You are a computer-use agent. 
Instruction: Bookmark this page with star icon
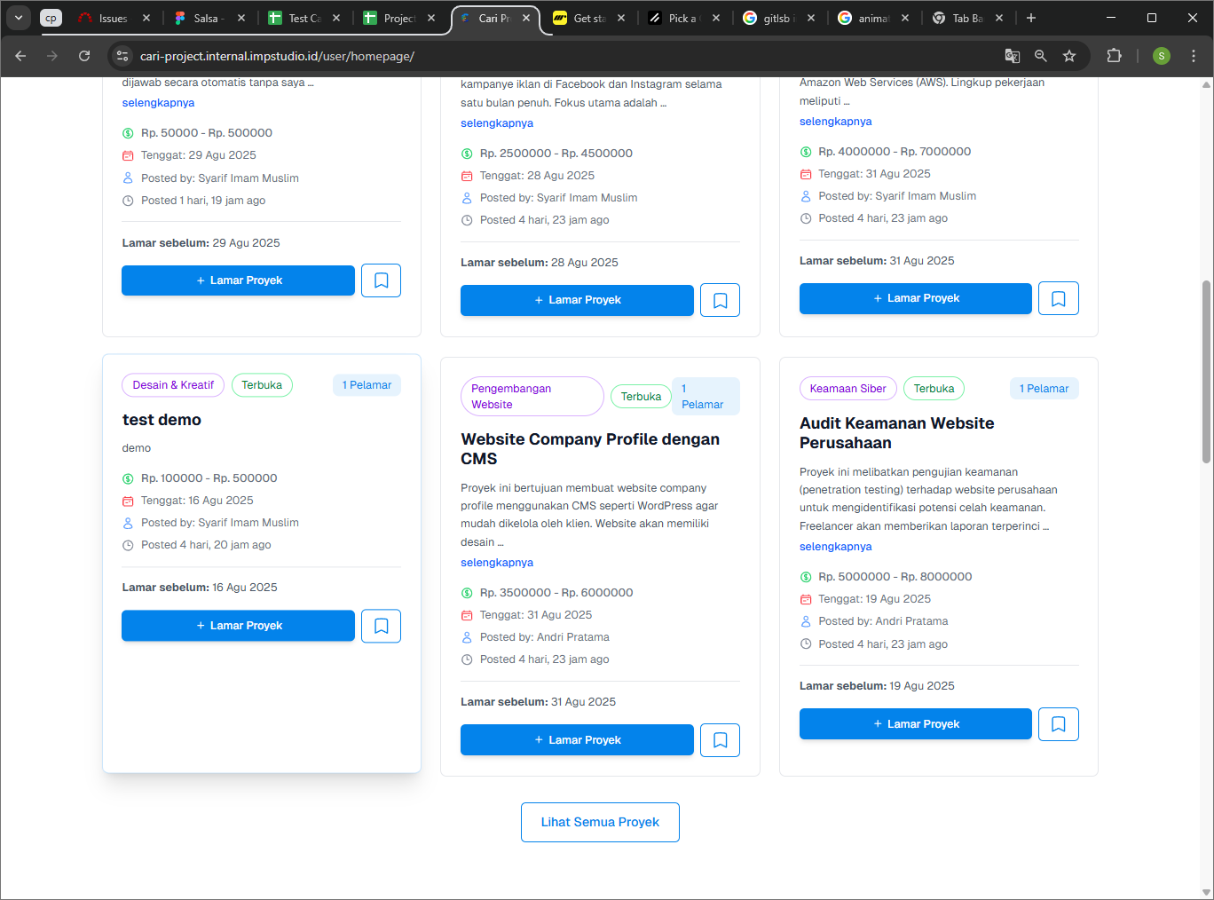(1069, 56)
